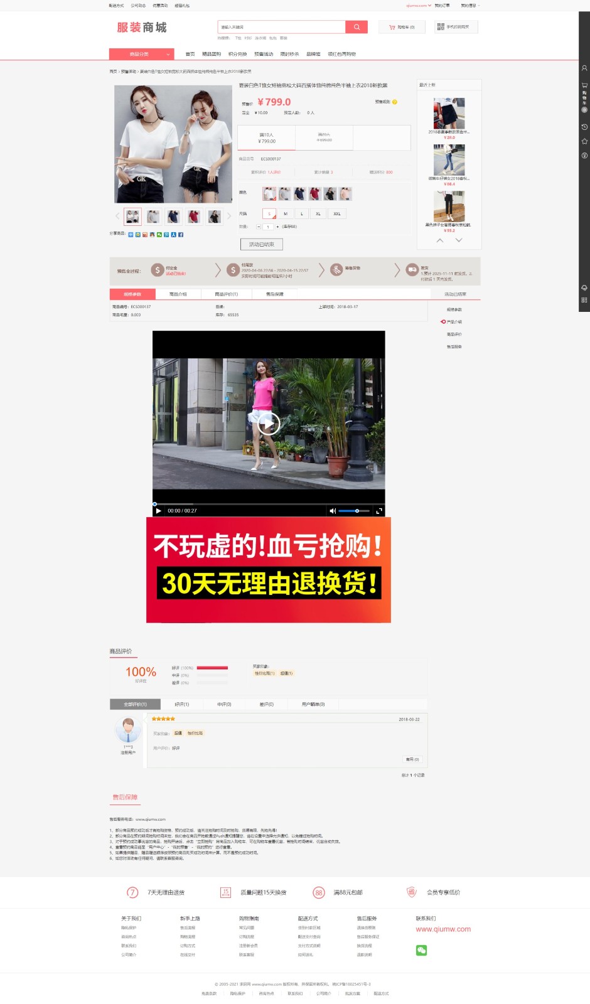Open the www.qiumw.com link in footer
This screenshot has height=1004, width=590.
tap(443, 929)
